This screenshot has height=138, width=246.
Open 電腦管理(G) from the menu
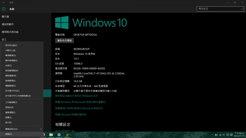[x=22, y=86]
